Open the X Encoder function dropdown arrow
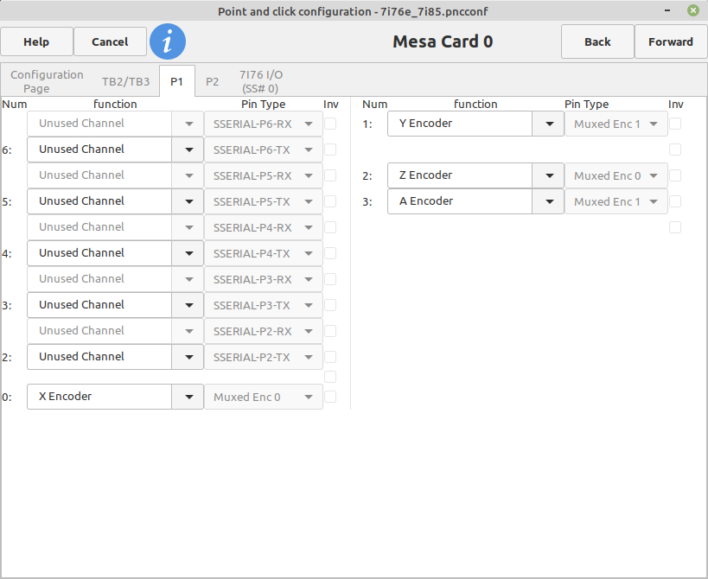708x579 pixels. 188,397
